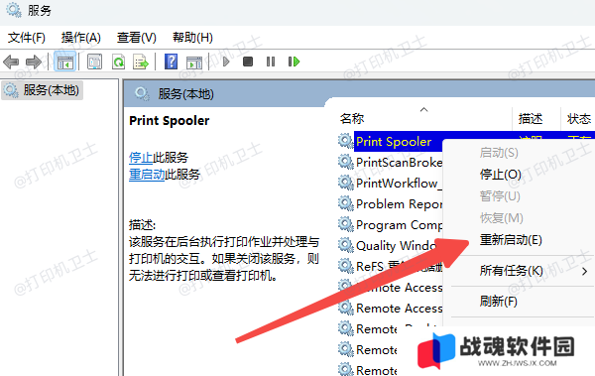Choose 停止(O) from the context menu
Image resolution: width=595 pixels, height=376 pixels.
[501, 175]
